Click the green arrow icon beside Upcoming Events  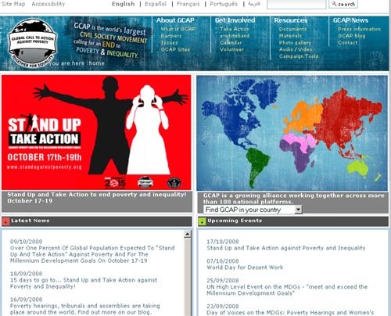pyautogui.click(x=202, y=221)
